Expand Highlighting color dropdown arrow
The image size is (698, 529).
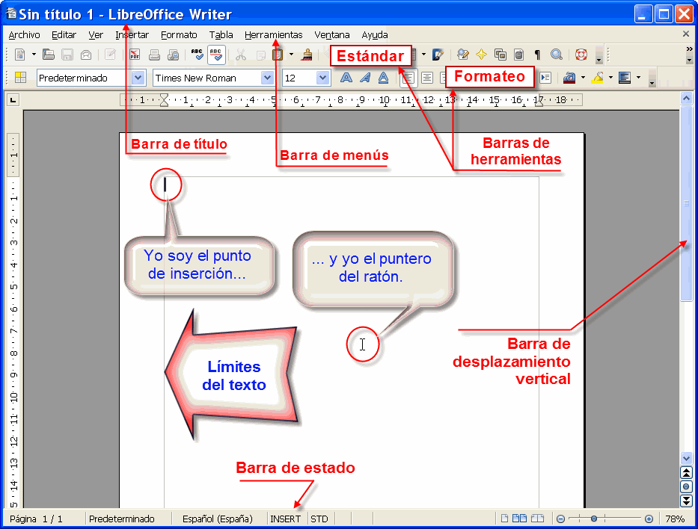610,78
